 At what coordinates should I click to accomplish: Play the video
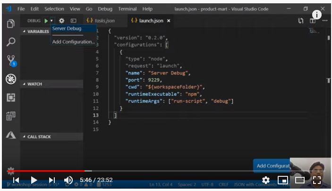[x=34, y=180]
